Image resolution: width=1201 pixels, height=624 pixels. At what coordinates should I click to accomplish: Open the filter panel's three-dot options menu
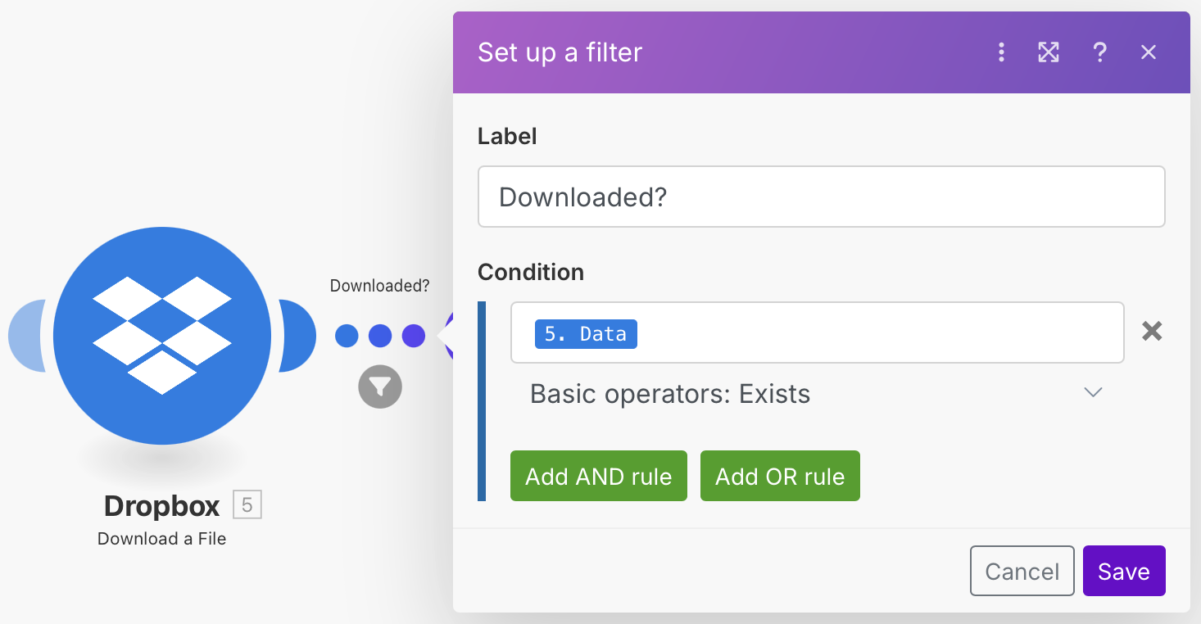pyautogui.click(x=1001, y=52)
